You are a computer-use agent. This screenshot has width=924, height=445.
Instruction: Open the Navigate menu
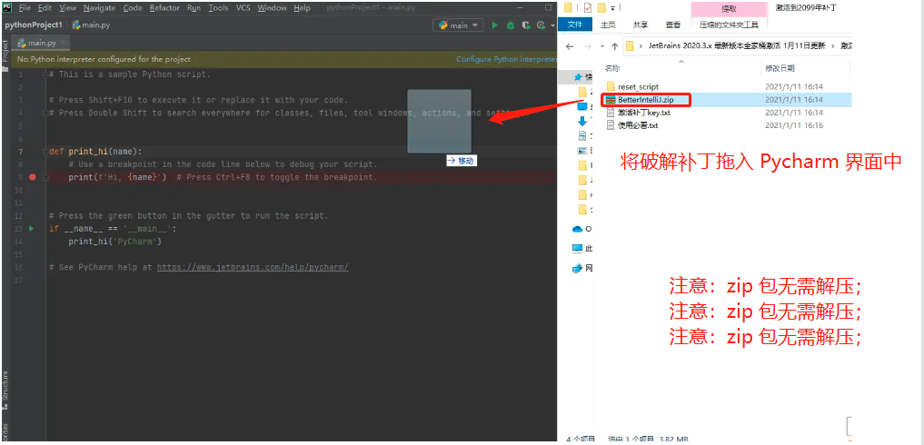100,8
